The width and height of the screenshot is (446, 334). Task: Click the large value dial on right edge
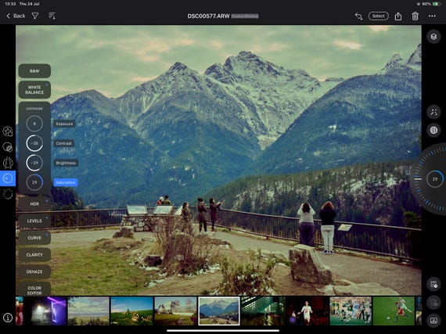[x=434, y=179]
